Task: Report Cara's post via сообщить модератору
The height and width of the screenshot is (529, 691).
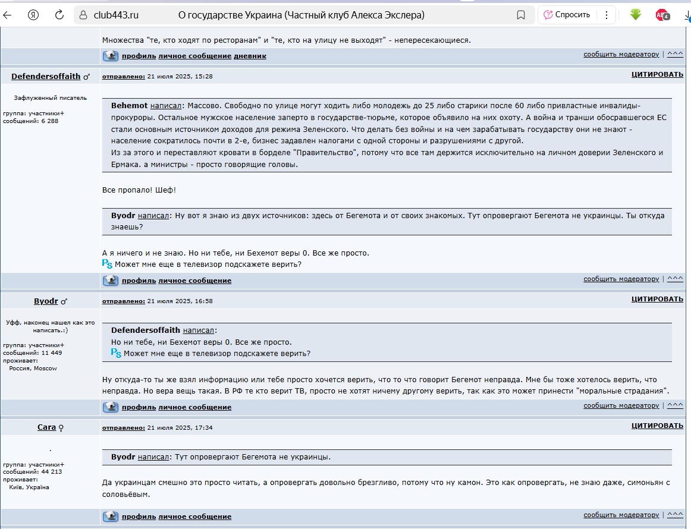Action: tap(621, 515)
